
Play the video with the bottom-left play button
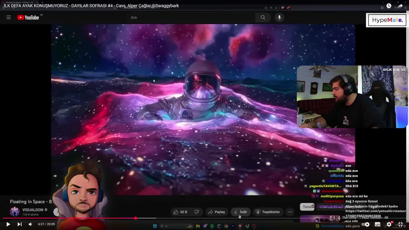8,224
